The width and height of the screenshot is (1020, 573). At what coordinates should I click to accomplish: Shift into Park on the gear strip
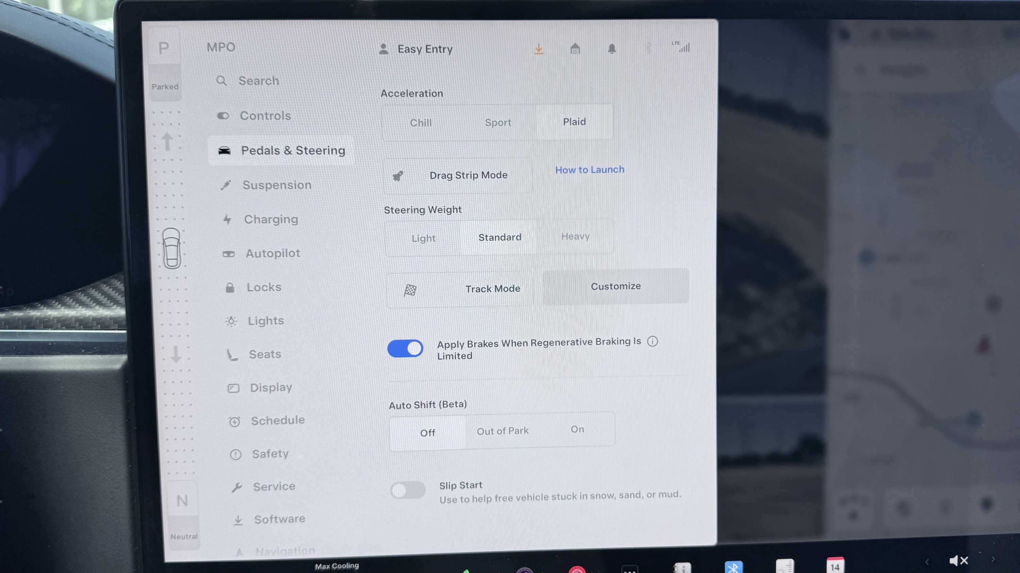(x=165, y=63)
